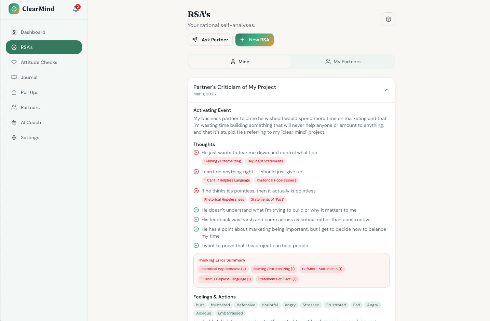The image size is (490, 321).
Task: Toggle red X beside 'He just wants to tear me down'
Action: (x=196, y=152)
